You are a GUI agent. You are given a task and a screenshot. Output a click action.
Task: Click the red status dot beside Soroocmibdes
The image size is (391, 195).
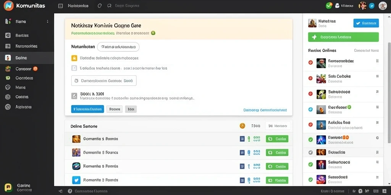(x=310, y=63)
